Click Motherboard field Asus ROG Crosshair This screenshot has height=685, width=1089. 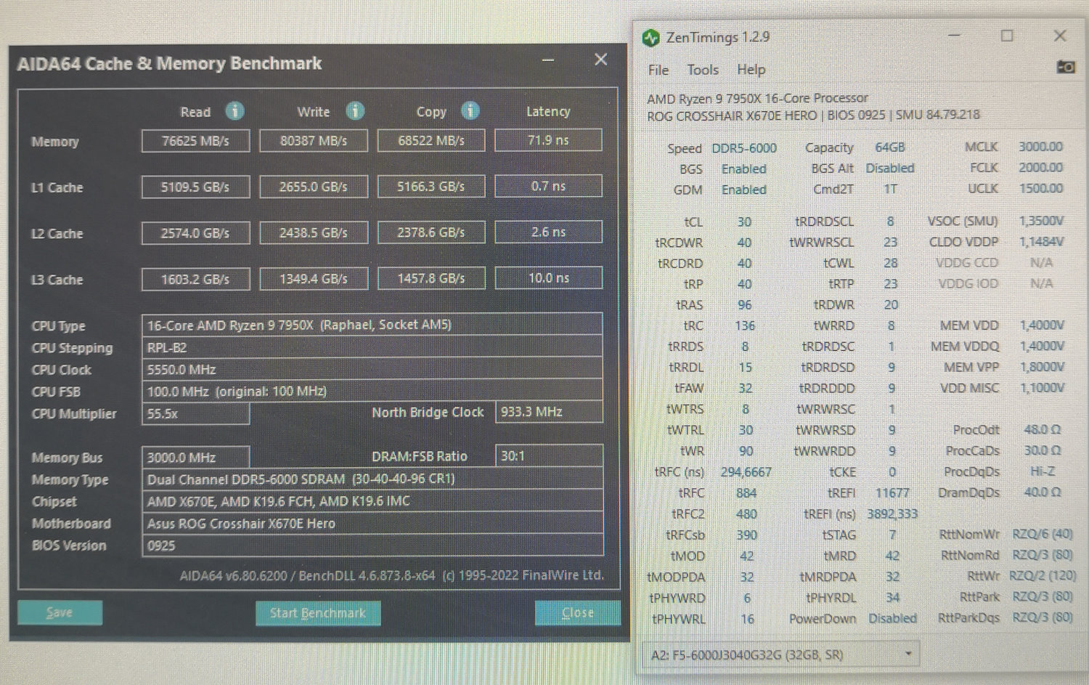click(372, 523)
